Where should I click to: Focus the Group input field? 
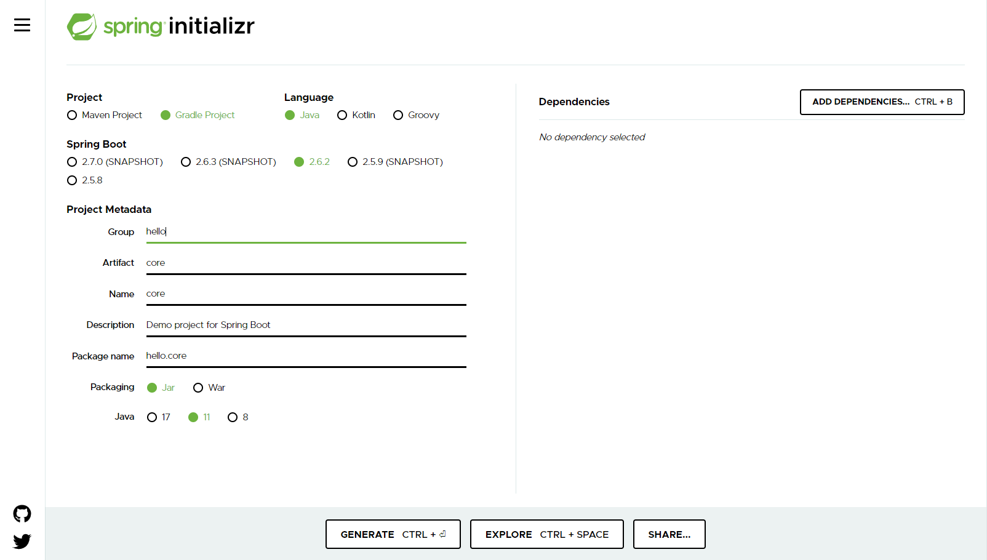point(306,232)
